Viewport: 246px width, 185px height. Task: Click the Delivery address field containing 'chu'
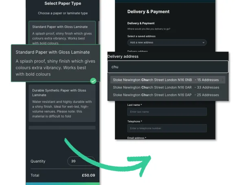tap(167, 67)
